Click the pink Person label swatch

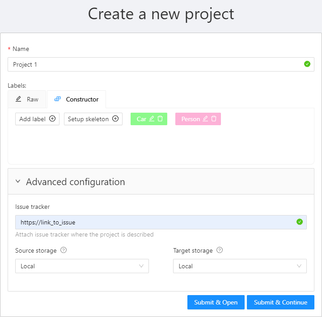pos(190,119)
